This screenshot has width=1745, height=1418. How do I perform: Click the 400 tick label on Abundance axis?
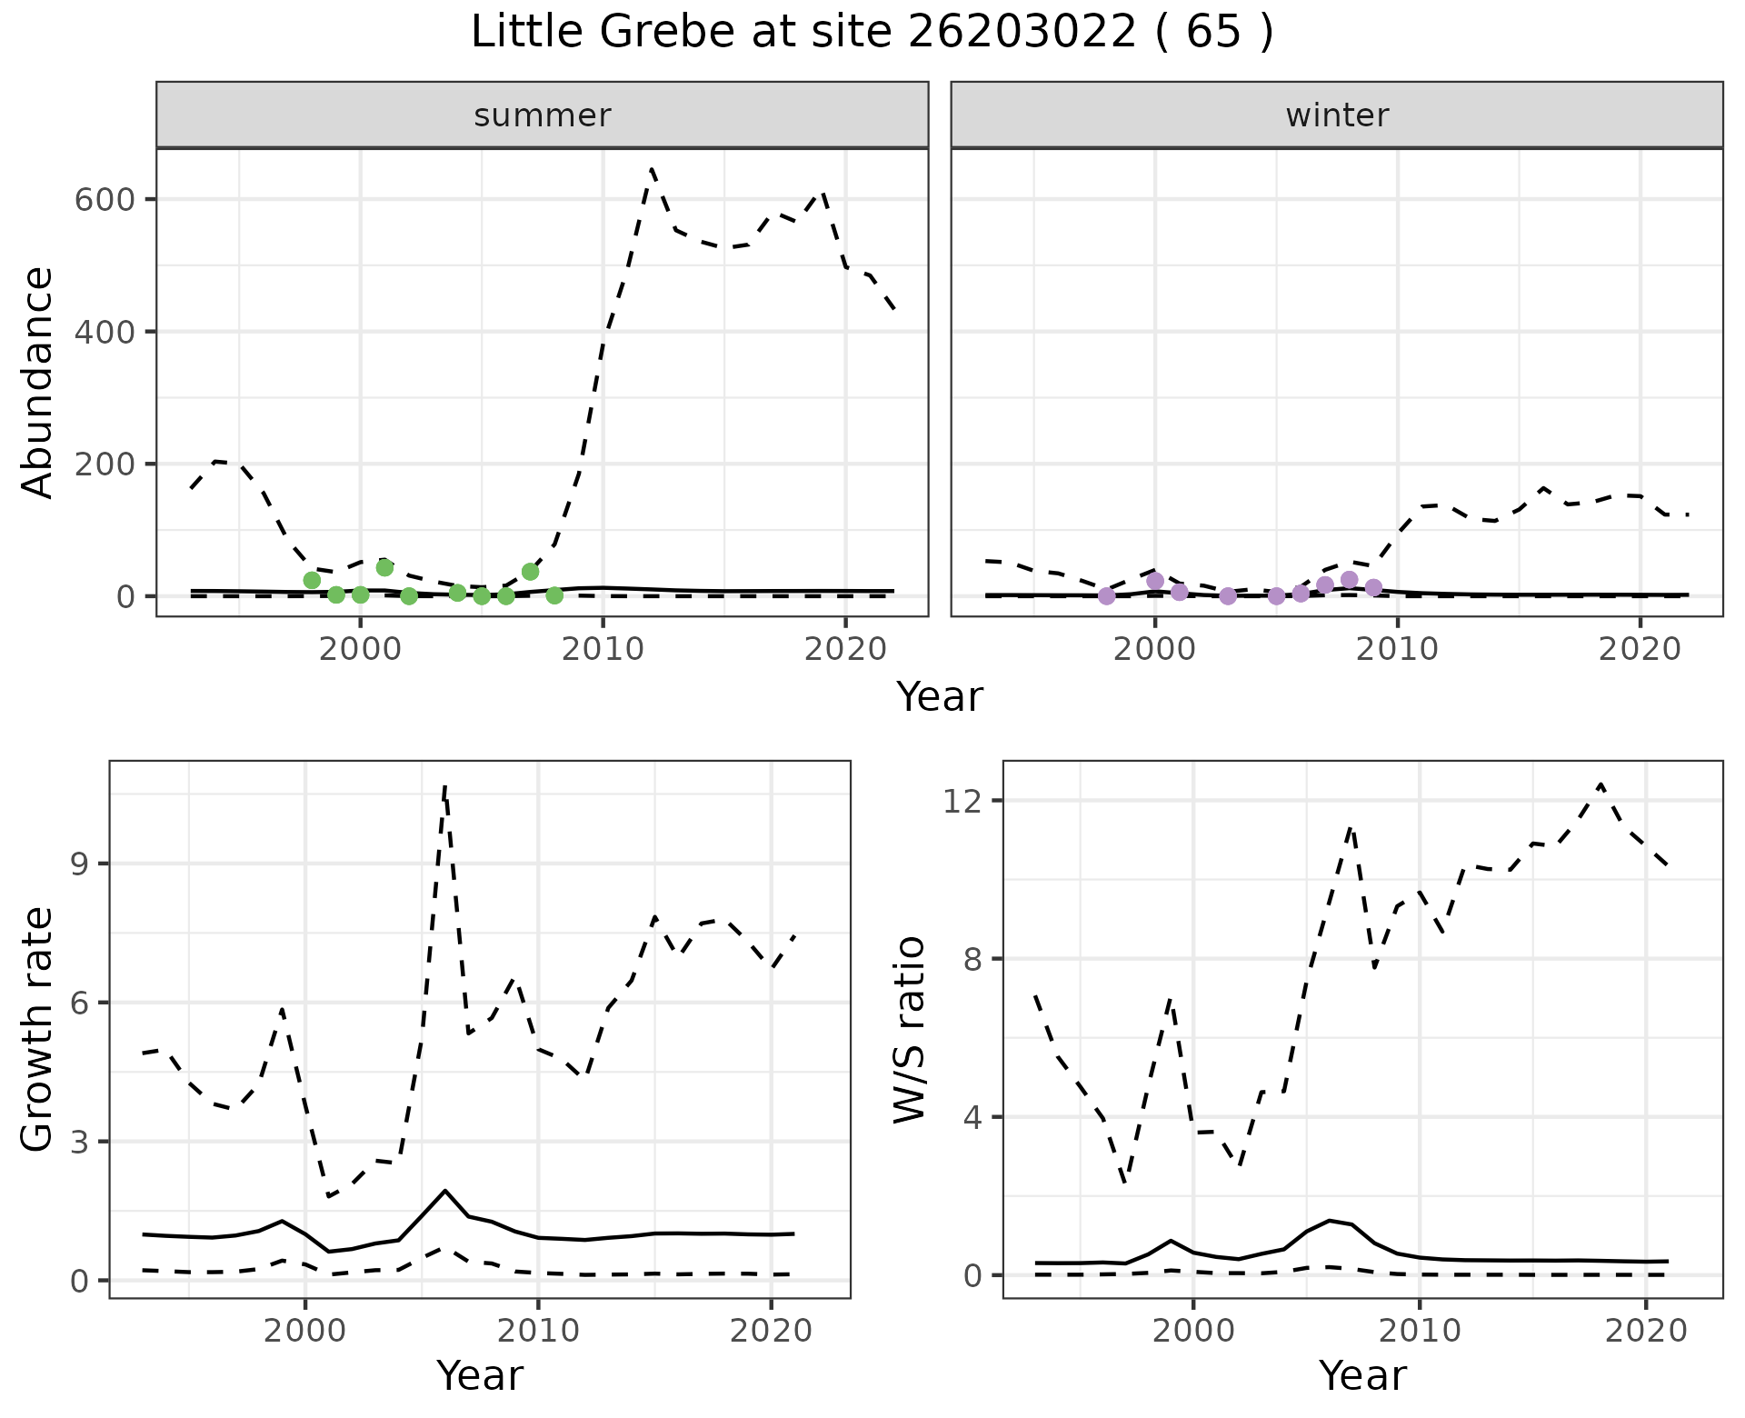pyautogui.click(x=104, y=332)
